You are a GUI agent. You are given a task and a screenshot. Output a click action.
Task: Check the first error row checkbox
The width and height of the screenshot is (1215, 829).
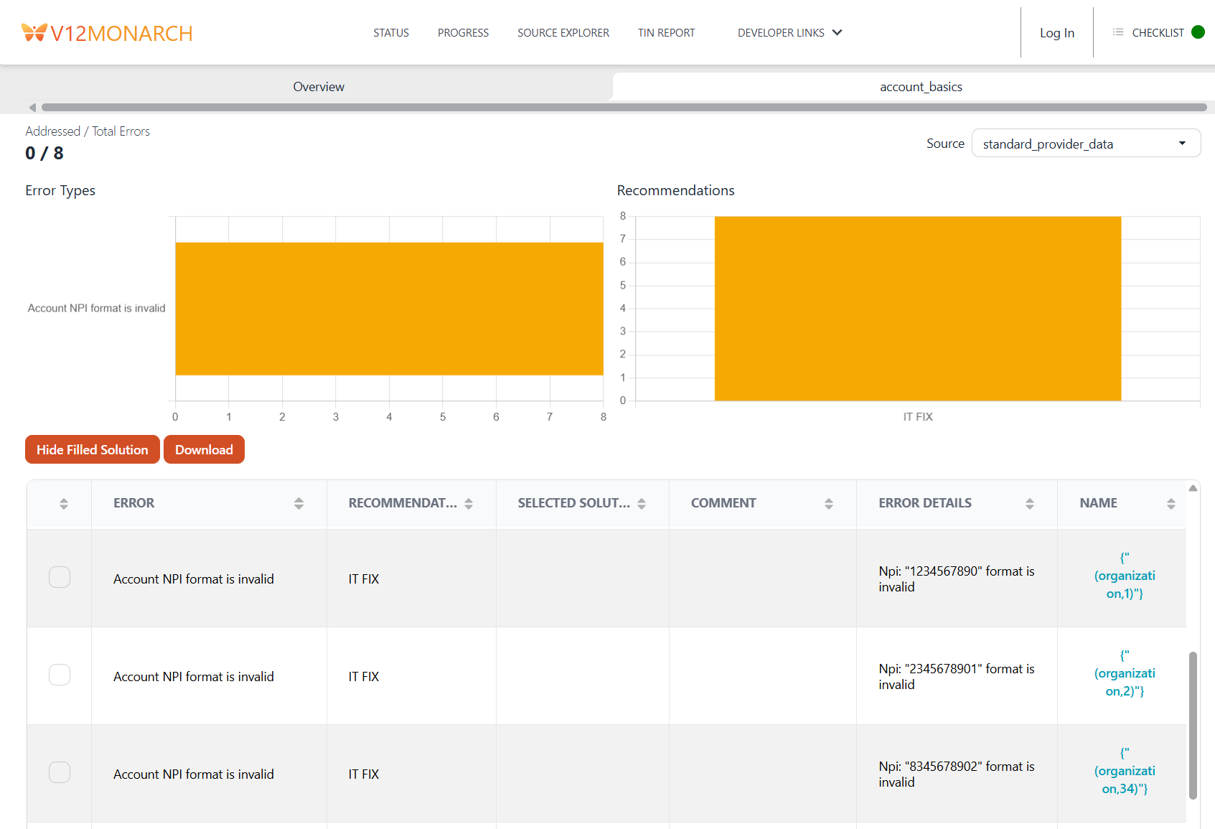(x=59, y=576)
